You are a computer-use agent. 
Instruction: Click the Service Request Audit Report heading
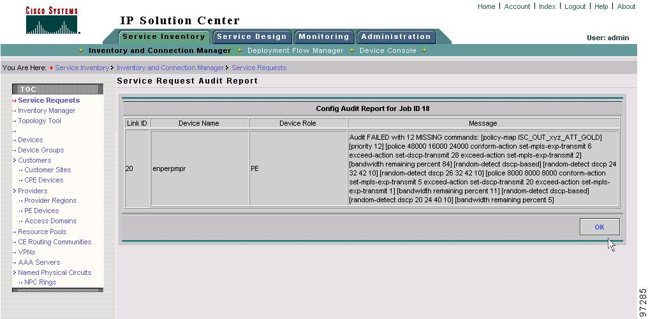coord(188,81)
